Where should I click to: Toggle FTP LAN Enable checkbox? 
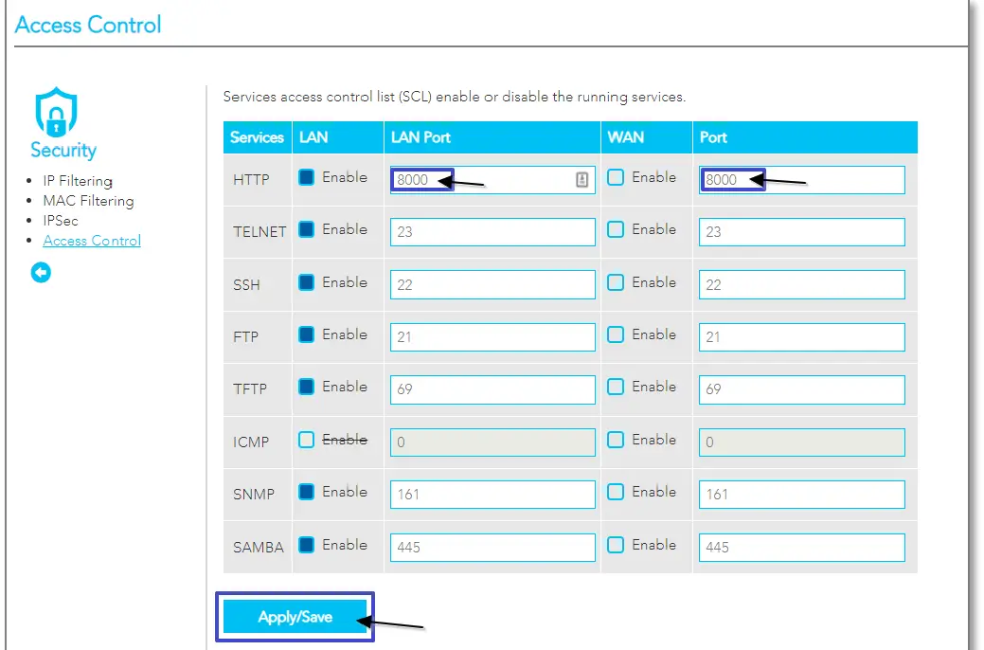(306, 334)
